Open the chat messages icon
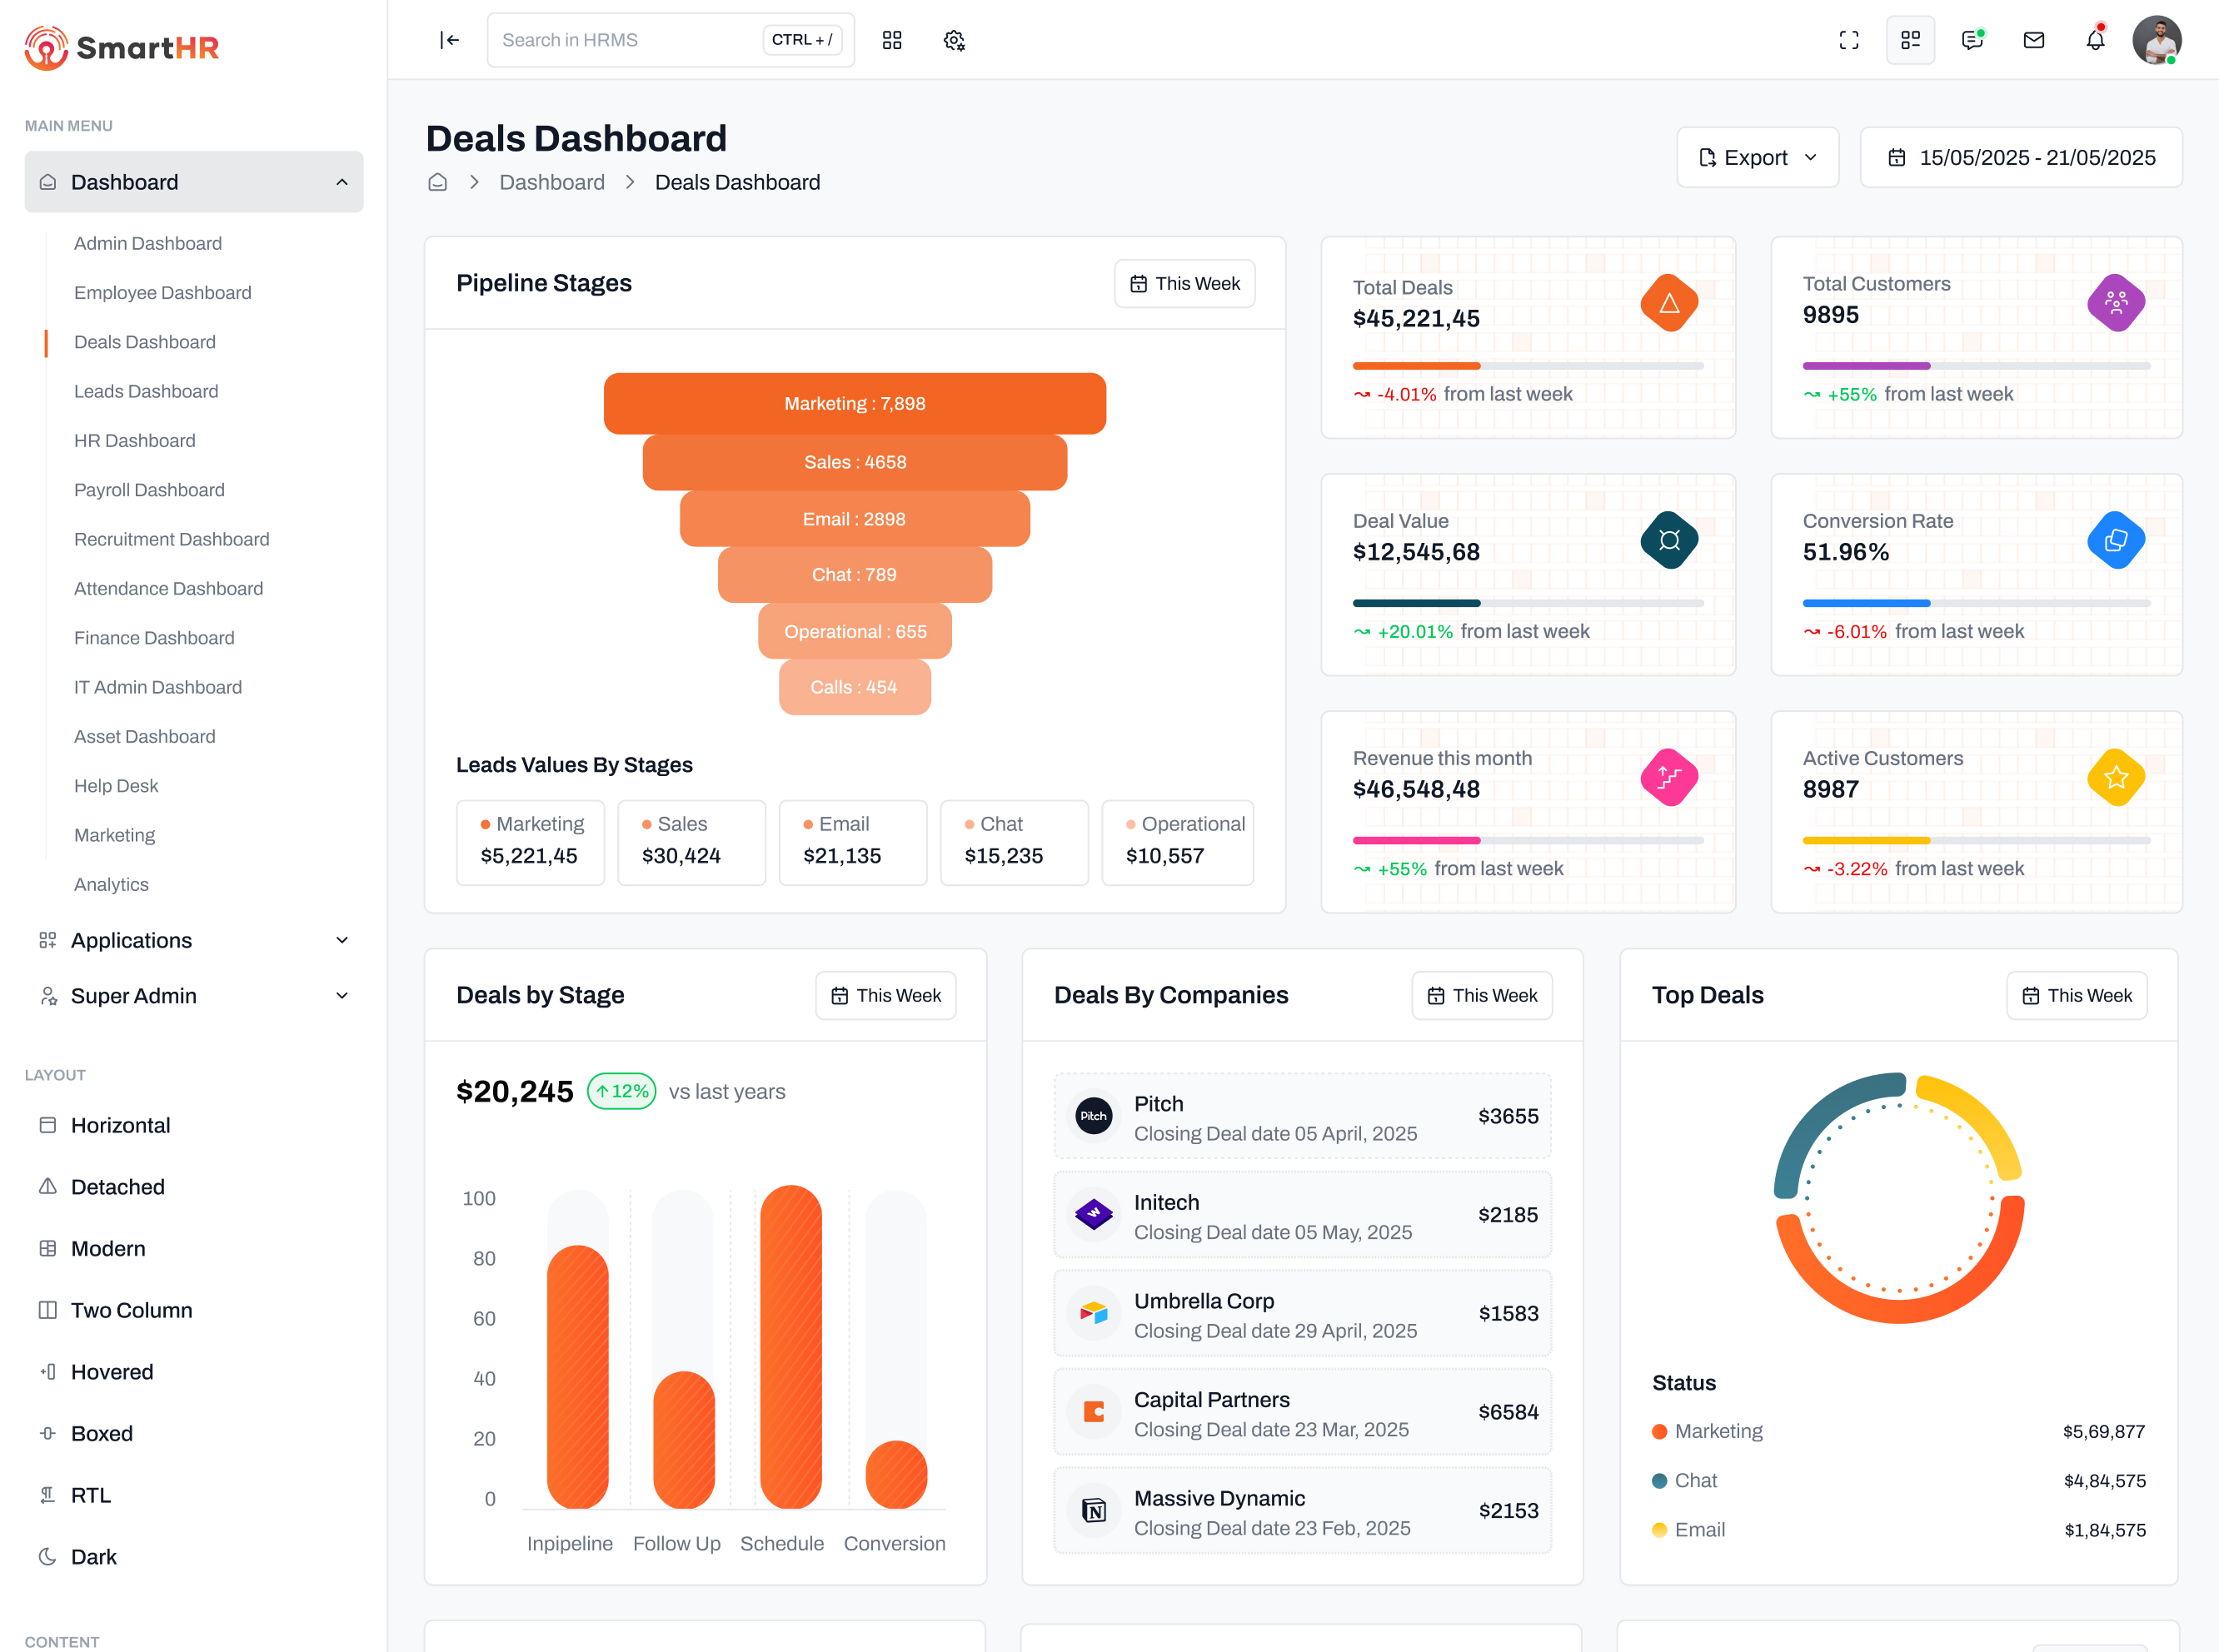The width and height of the screenshot is (2219, 1652). pos(1972,40)
